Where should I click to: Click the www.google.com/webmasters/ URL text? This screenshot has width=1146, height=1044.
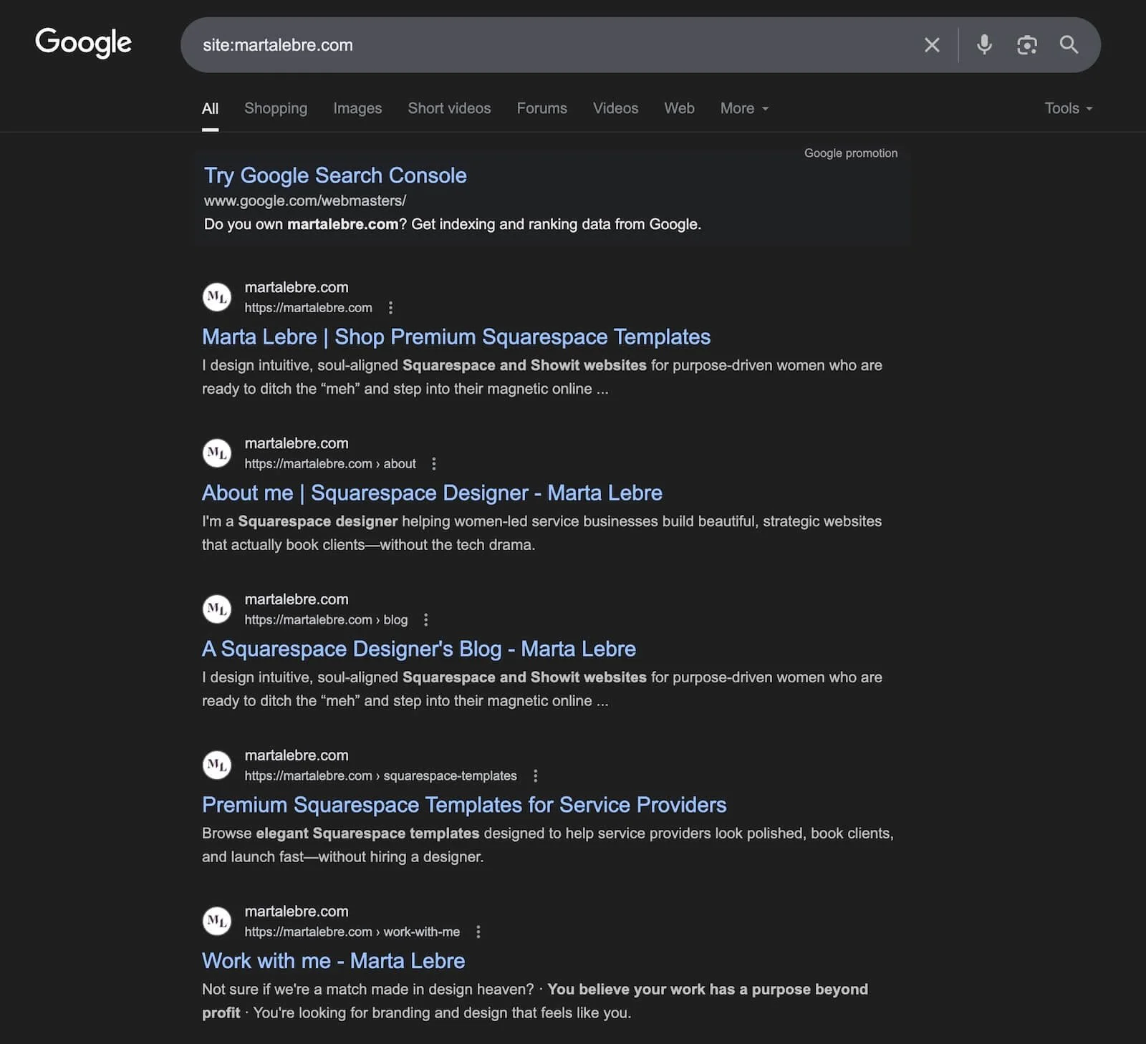[305, 201]
